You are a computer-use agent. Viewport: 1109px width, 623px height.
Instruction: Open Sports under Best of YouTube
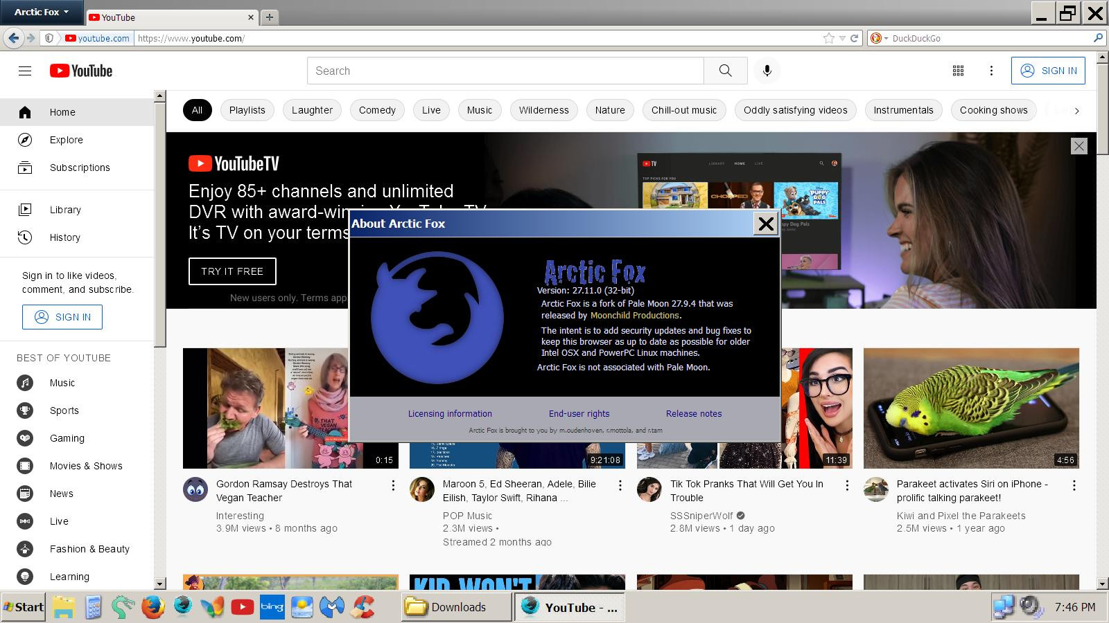click(77, 410)
